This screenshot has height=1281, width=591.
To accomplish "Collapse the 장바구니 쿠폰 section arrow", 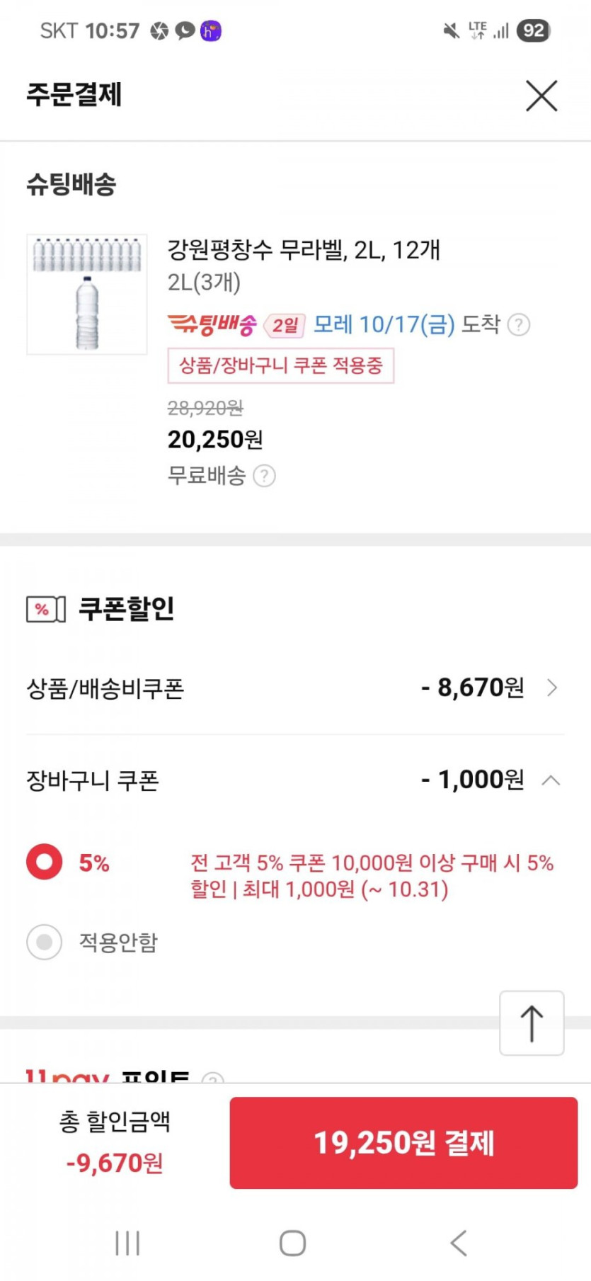I will coord(551,780).
